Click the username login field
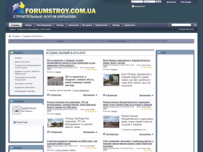Image resolution: width=203 pixels, height=152 pixels. (137, 2)
